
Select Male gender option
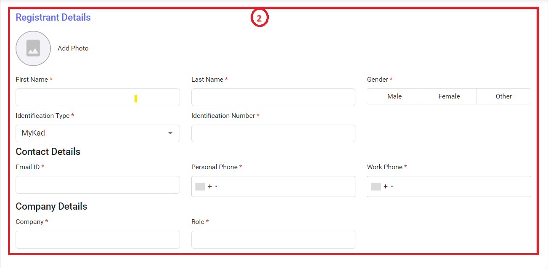click(394, 96)
